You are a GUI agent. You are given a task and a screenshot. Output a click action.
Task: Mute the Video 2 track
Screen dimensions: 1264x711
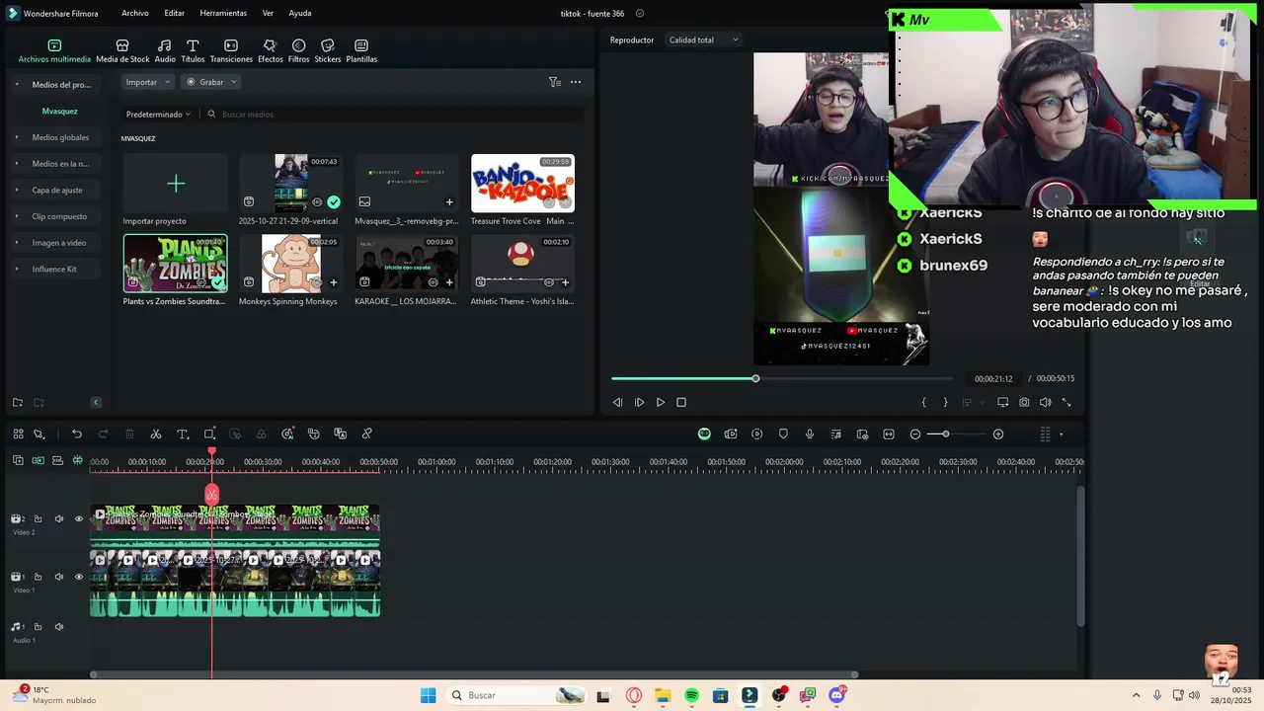click(58, 519)
